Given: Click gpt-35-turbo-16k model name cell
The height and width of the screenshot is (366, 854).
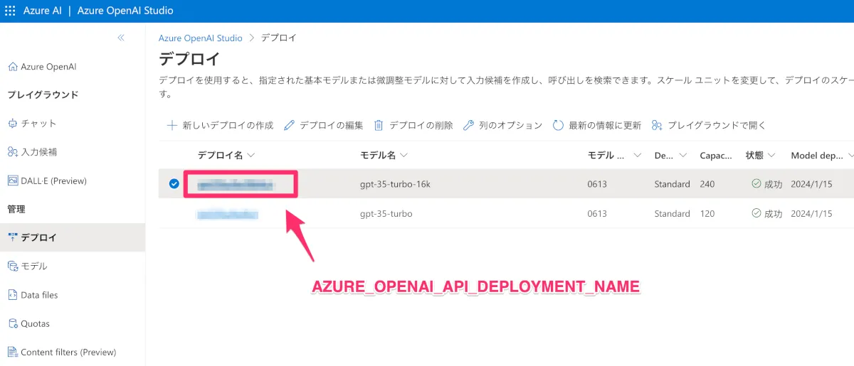Looking at the screenshot, I should click(x=395, y=184).
